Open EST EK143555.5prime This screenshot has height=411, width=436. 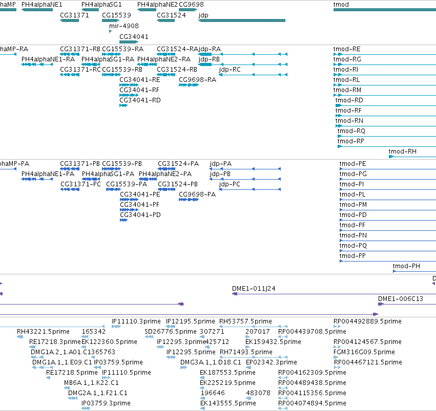[228, 403]
